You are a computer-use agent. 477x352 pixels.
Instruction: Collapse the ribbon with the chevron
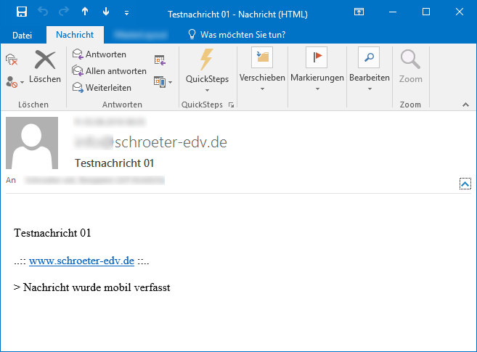(x=465, y=105)
